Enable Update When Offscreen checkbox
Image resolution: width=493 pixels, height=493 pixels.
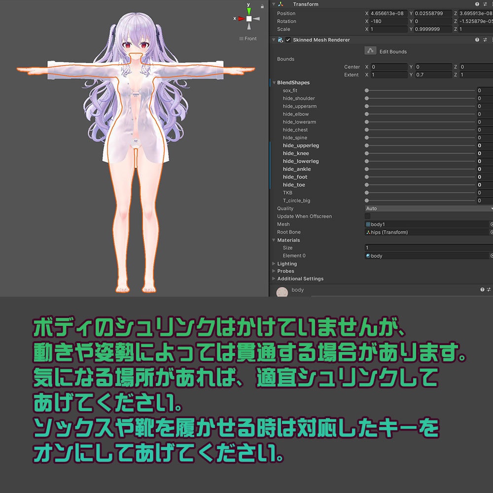(367, 216)
